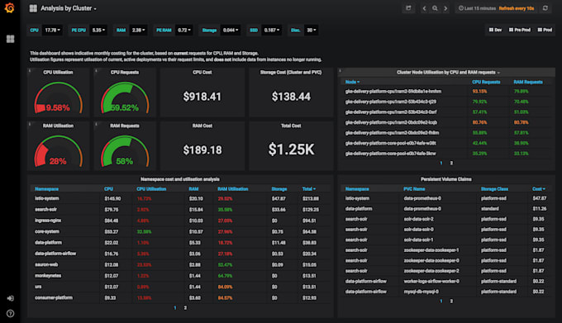Image resolution: width=562 pixels, height=323 pixels.
Task: Open Cluster Node Utilisation panel title menu
Action: pyautogui.click(x=448, y=72)
